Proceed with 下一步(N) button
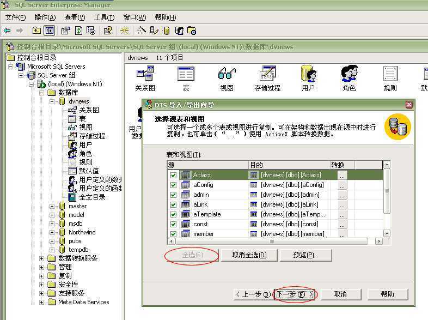 (295, 294)
